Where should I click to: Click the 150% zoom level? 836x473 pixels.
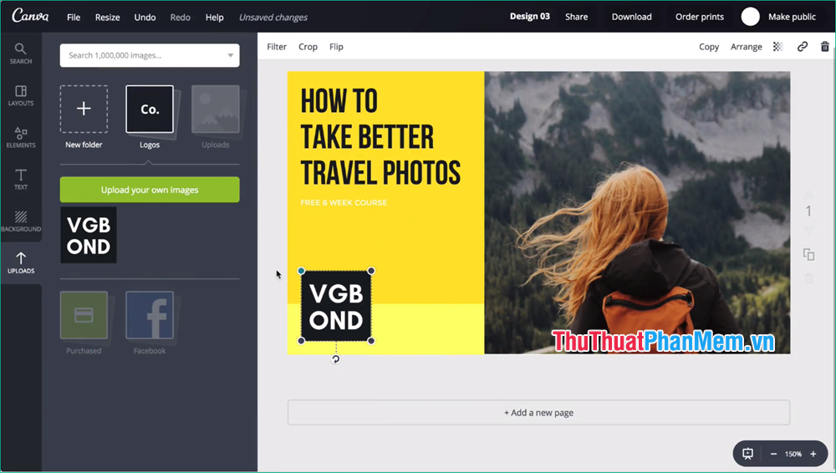[x=793, y=454]
